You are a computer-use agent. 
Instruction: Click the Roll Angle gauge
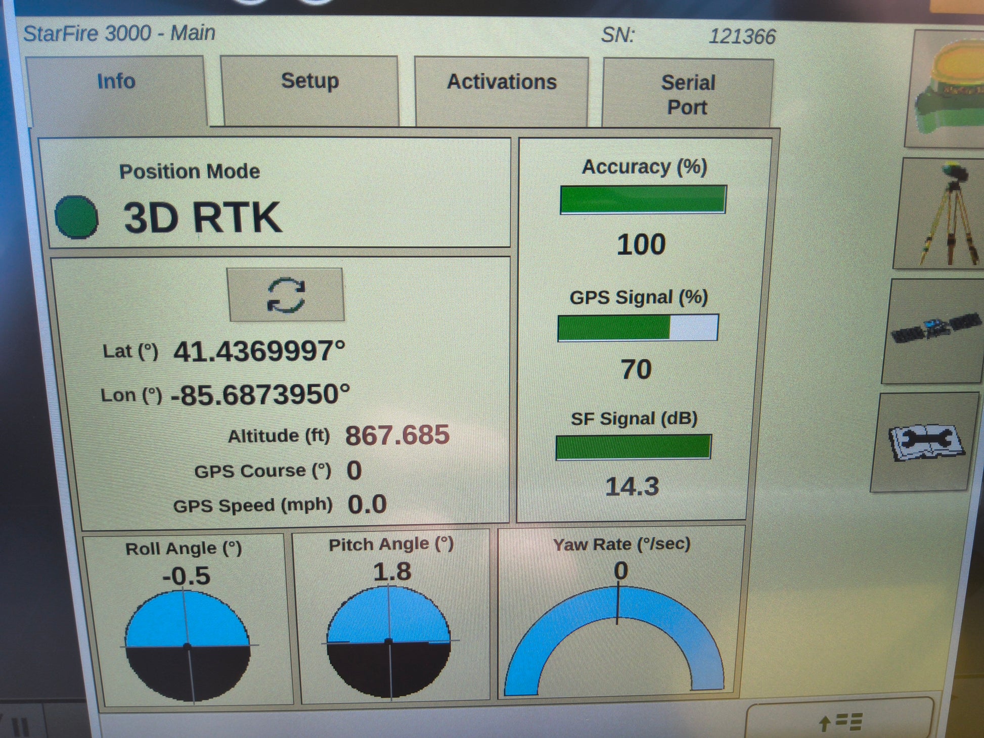tap(188, 646)
